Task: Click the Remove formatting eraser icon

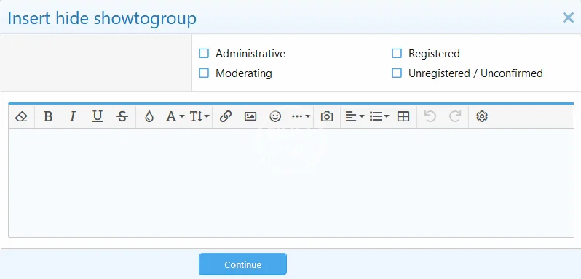Action: pyautogui.click(x=22, y=117)
